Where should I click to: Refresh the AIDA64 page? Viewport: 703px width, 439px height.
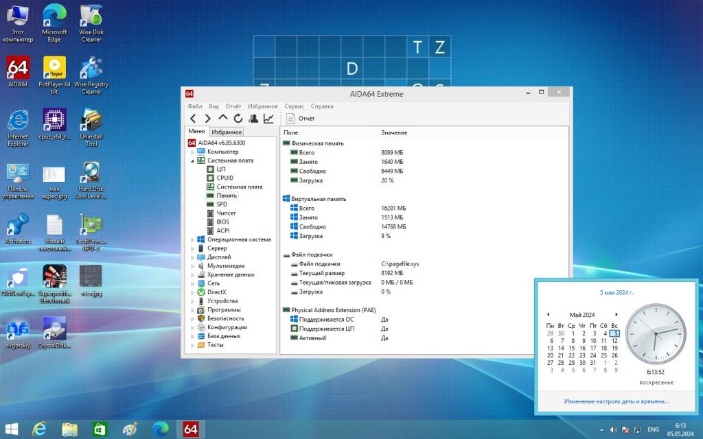[x=238, y=118]
